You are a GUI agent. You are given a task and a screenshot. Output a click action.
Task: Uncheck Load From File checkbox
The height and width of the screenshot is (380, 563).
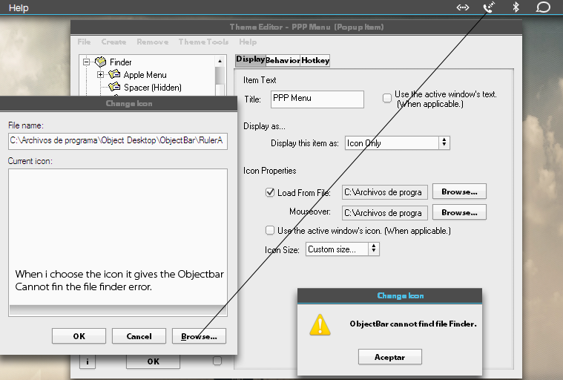point(270,192)
